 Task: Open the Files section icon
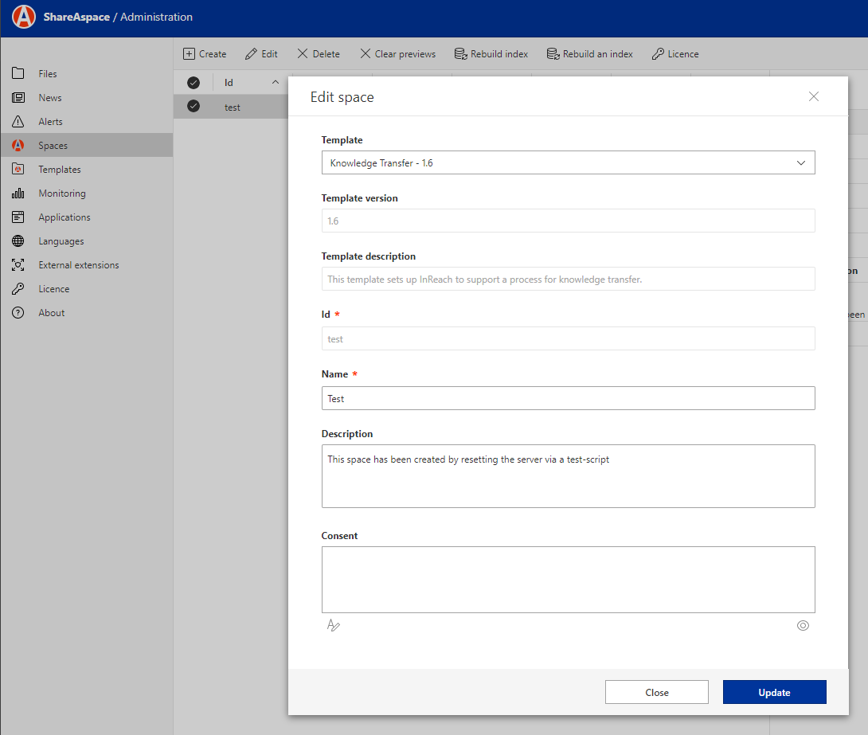18,74
